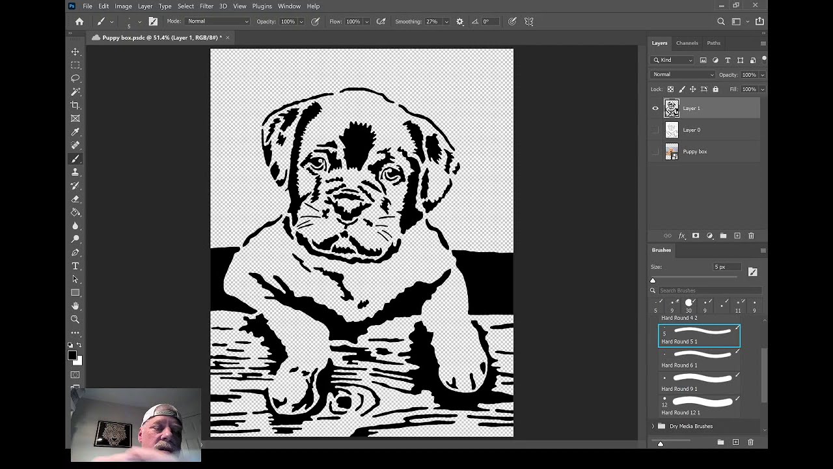This screenshot has width=833, height=469.
Task: Open the Kind filter dropdown
Action: [x=673, y=60]
